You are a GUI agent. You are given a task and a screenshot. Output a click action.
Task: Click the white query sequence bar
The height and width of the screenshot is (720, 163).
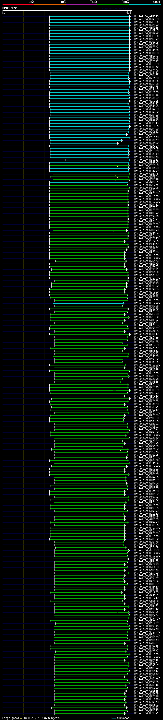click(x=67, y=11)
